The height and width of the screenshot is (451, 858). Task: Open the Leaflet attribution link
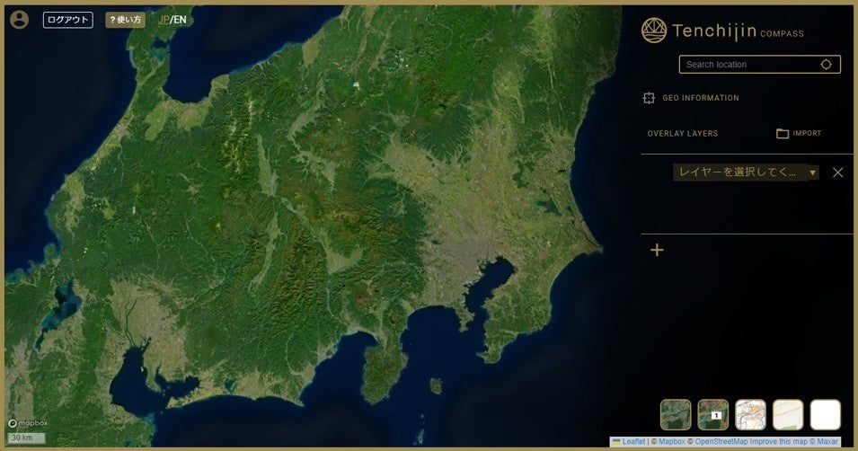(633, 441)
